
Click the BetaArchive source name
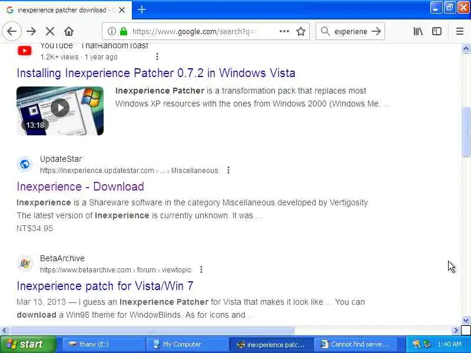pyautogui.click(x=62, y=258)
